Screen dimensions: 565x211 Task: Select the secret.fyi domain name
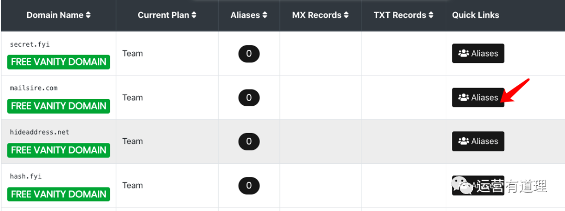pyautogui.click(x=30, y=45)
